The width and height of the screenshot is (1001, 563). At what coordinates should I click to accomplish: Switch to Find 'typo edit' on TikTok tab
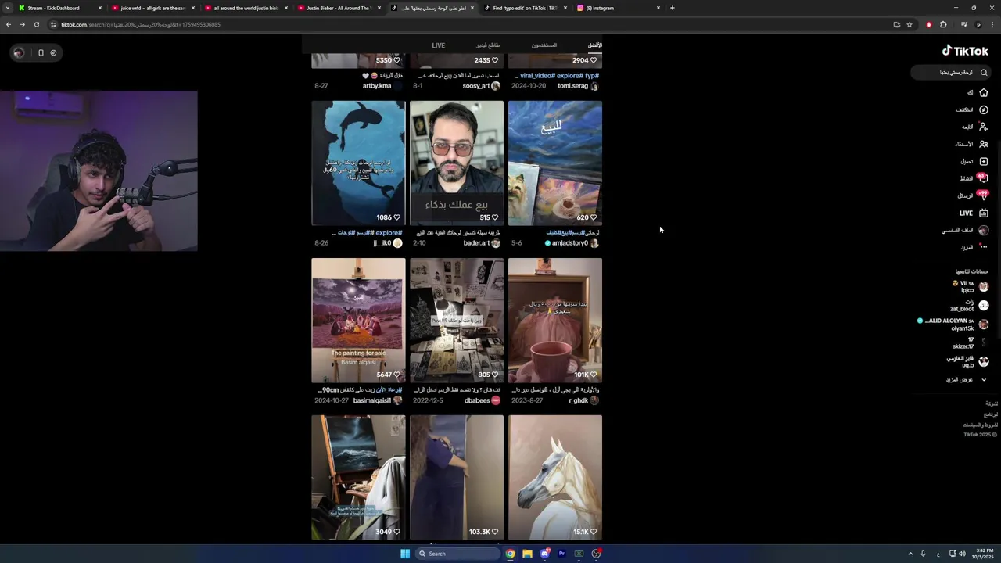[525, 8]
